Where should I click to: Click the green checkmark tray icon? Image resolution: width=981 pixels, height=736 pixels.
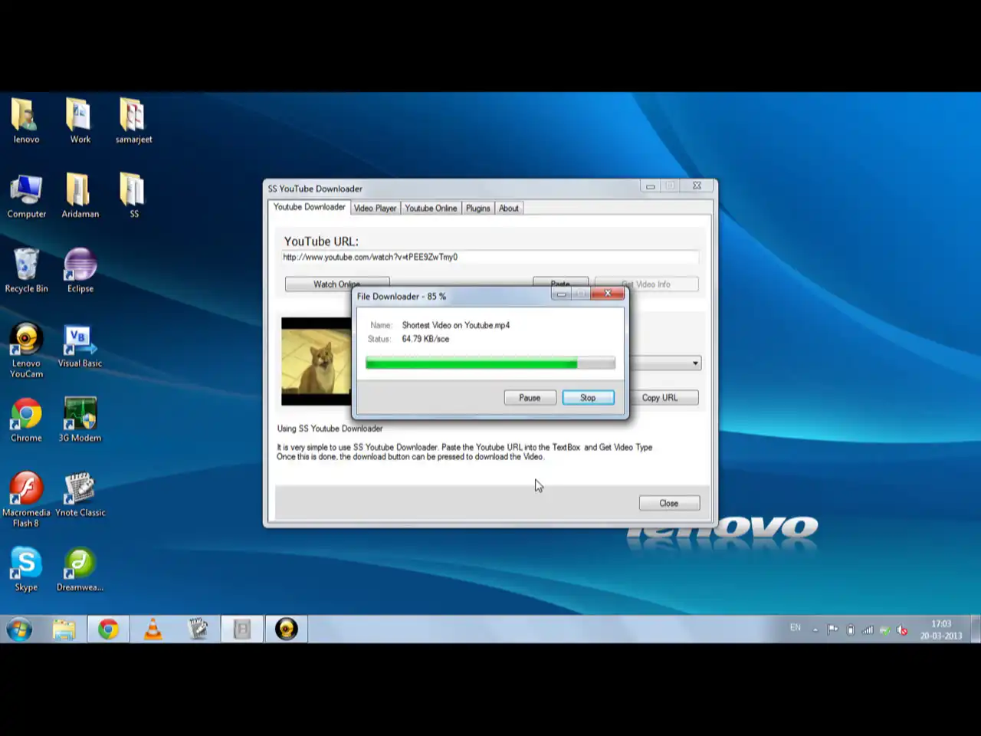click(885, 629)
